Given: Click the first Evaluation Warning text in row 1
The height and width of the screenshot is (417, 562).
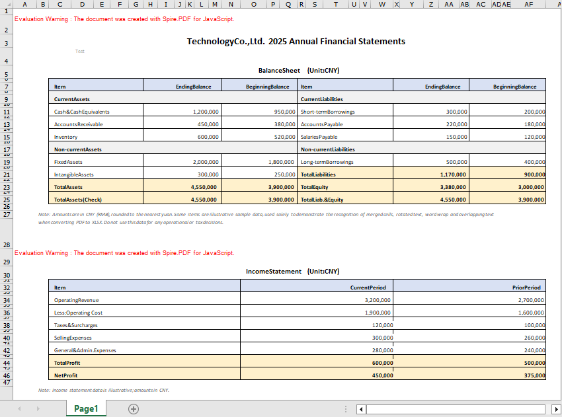Looking at the screenshot, I should pos(124,19).
